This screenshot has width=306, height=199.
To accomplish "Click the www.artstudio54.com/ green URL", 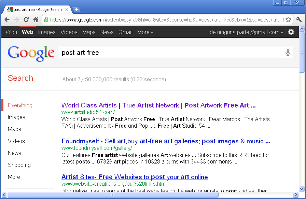I will [x=88, y=112].
